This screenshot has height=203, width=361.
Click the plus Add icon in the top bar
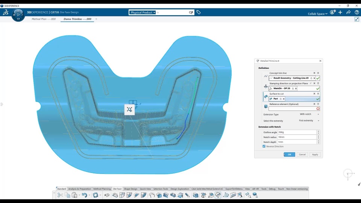point(340,12)
